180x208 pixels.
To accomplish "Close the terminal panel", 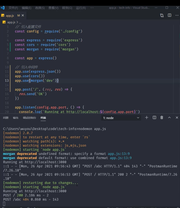I will coord(177,118).
